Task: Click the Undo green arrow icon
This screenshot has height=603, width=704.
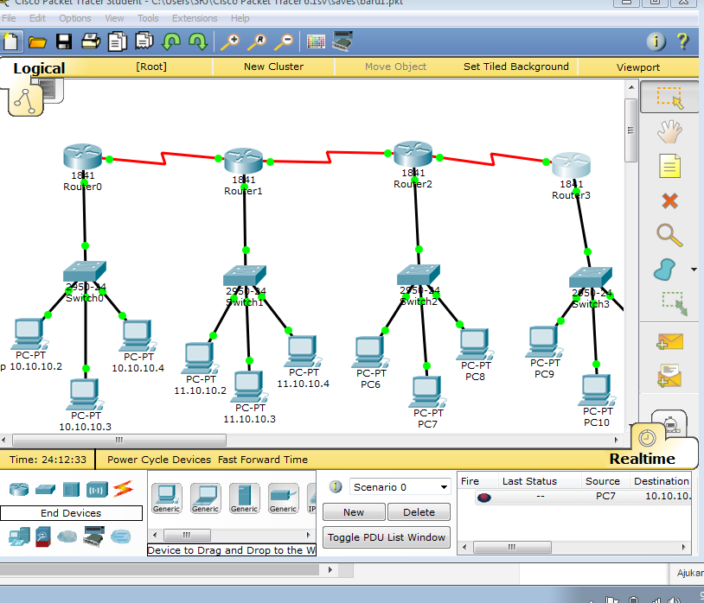Action: [x=171, y=41]
